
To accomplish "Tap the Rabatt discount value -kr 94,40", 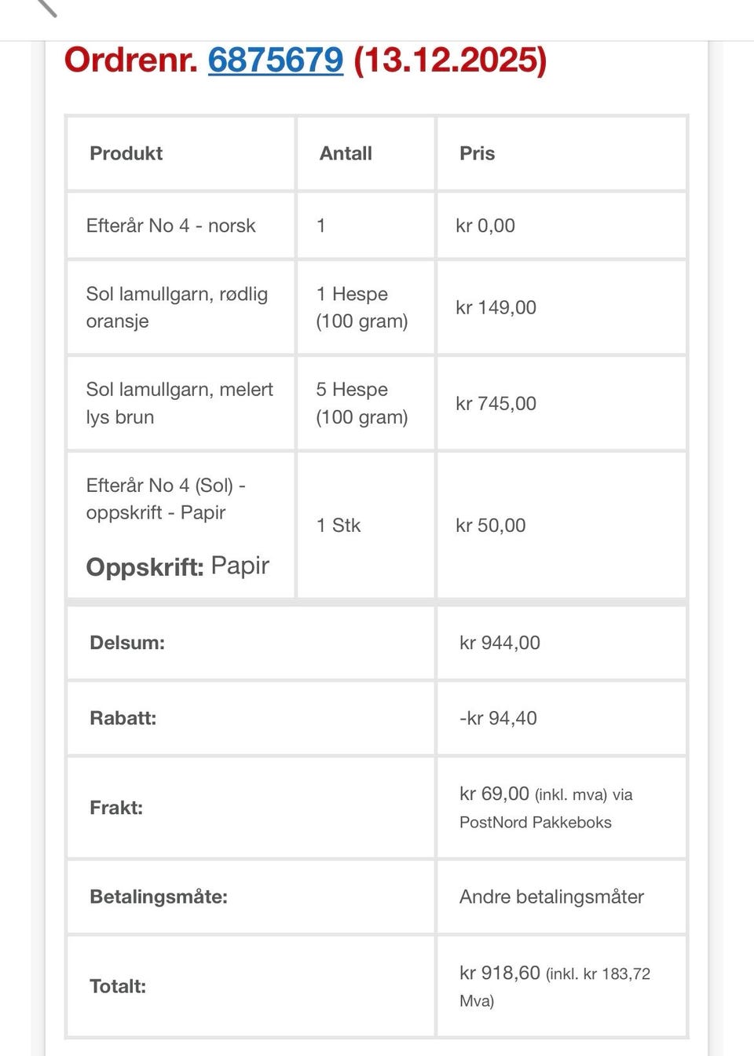I will 498,718.
